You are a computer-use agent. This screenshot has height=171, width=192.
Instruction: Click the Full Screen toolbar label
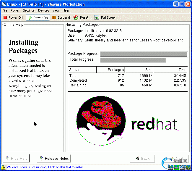coord(109,17)
